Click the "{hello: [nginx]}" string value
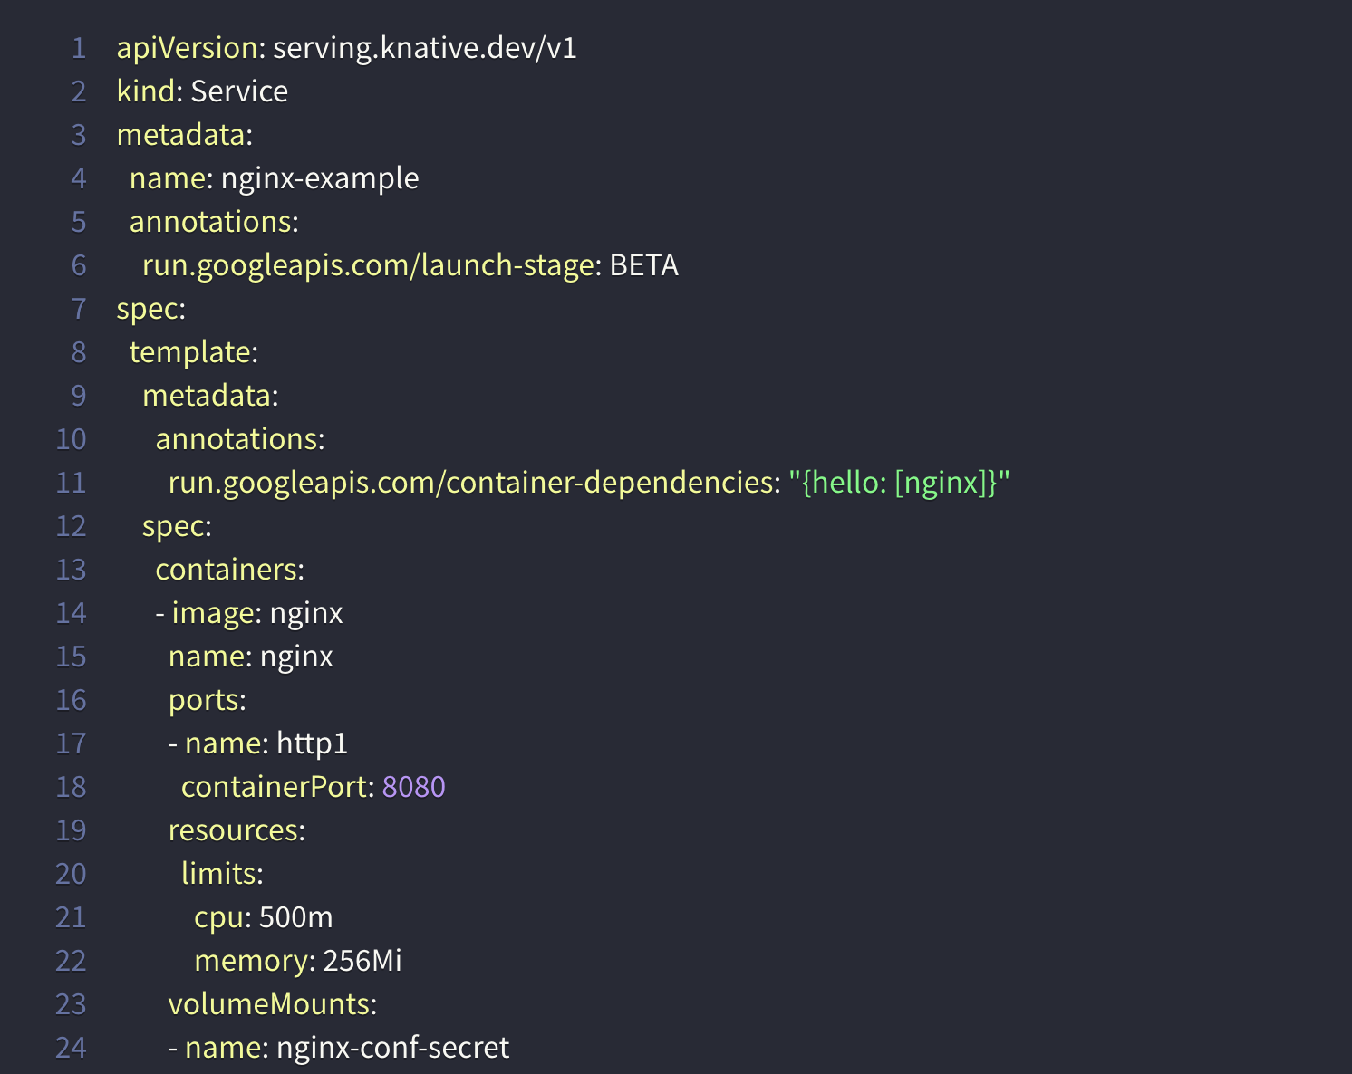The width and height of the screenshot is (1352, 1074). (x=898, y=483)
